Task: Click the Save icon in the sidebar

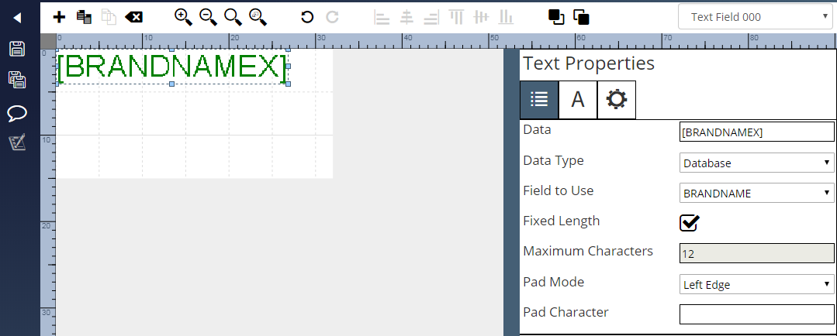Action: pyautogui.click(x=18, y=49)
